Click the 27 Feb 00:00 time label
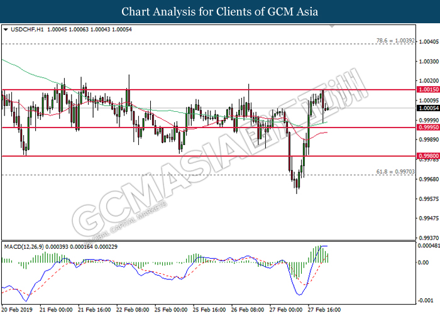The image size is (440, 314). point(286,310)
